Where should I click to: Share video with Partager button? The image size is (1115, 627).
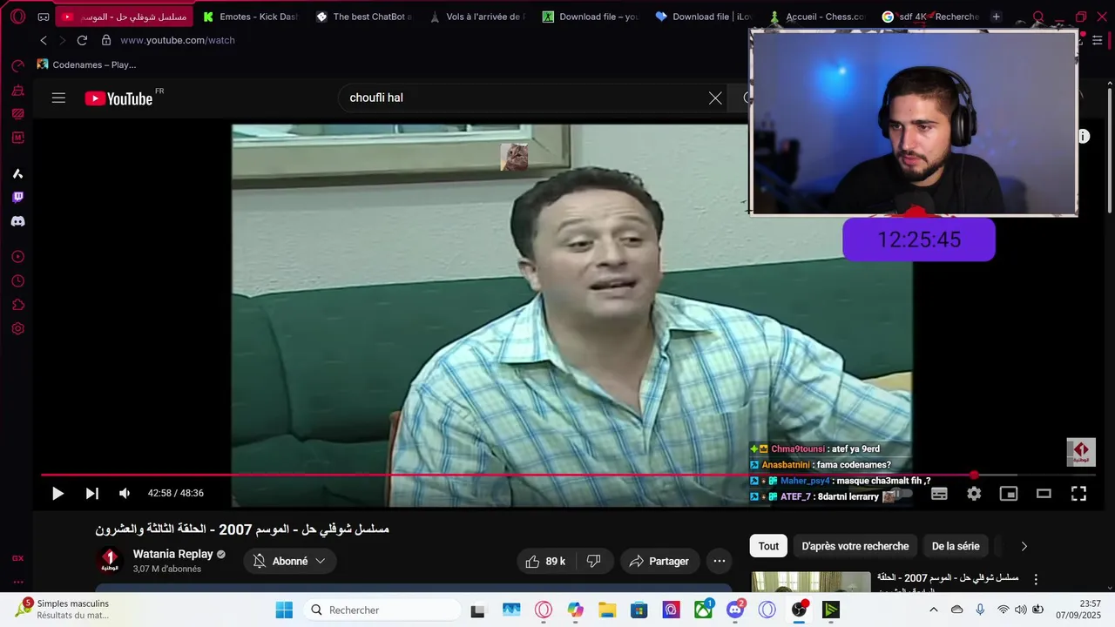click(659, 562)
